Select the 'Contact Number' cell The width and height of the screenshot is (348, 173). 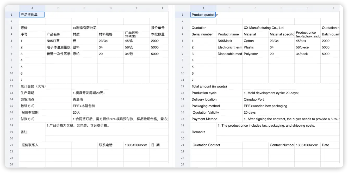pyautogui.click(x=281, y=145)
